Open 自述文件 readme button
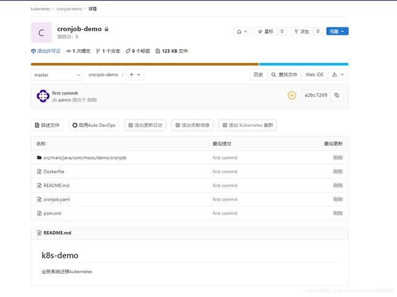397x297 pixels. pos(47,125)
